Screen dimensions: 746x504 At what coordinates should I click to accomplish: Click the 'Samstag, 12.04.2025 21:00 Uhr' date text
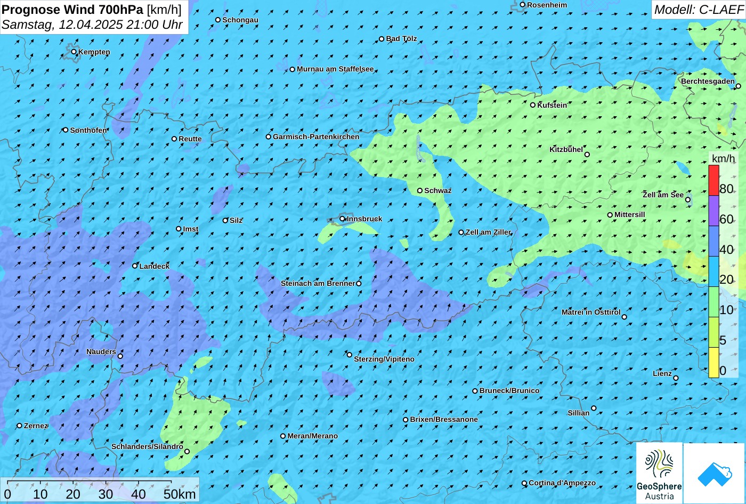click(x=92, y=25)
